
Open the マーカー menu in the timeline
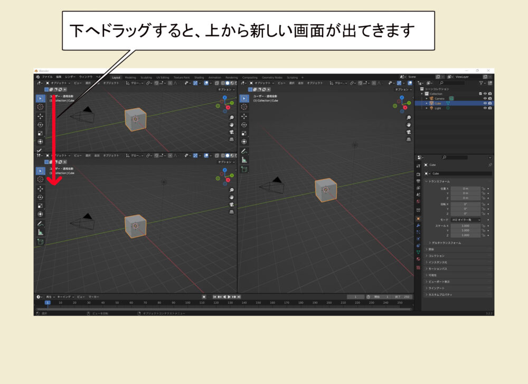click(93, 297)
